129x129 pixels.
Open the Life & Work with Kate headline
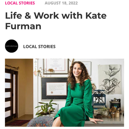[56, 16]
